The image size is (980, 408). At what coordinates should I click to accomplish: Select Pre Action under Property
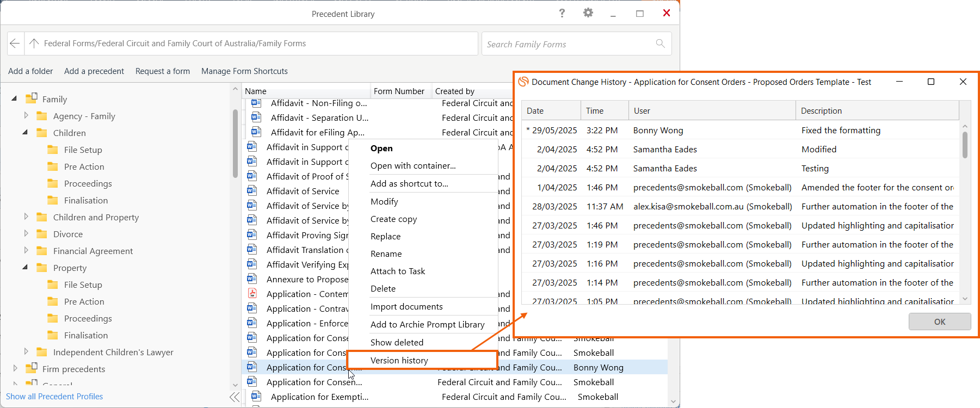84,301
